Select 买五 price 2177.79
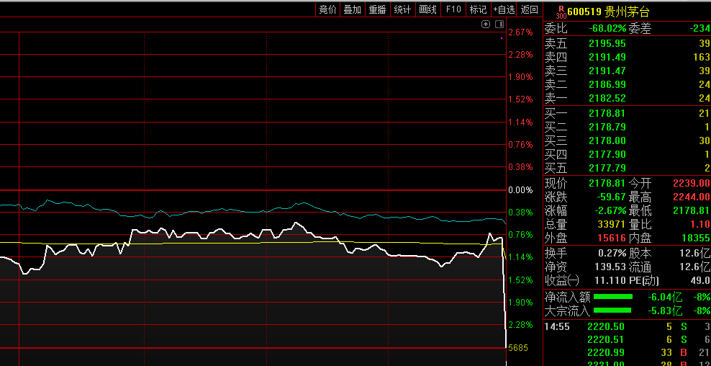 click(x=607, y=168)
